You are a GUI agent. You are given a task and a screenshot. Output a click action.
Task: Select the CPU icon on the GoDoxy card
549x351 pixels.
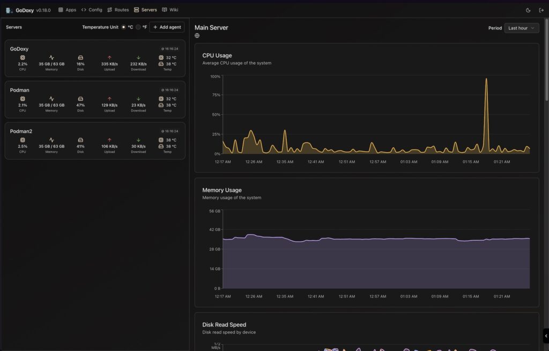tap(22, 57)
